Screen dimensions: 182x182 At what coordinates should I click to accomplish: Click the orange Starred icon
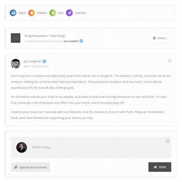(31, 13)
